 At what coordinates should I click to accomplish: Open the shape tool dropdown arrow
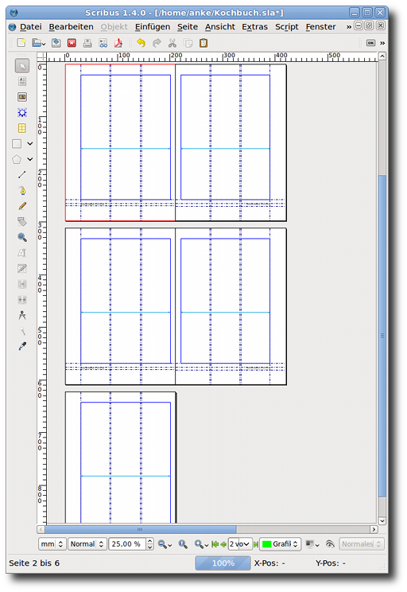click(x=30, y=144)
